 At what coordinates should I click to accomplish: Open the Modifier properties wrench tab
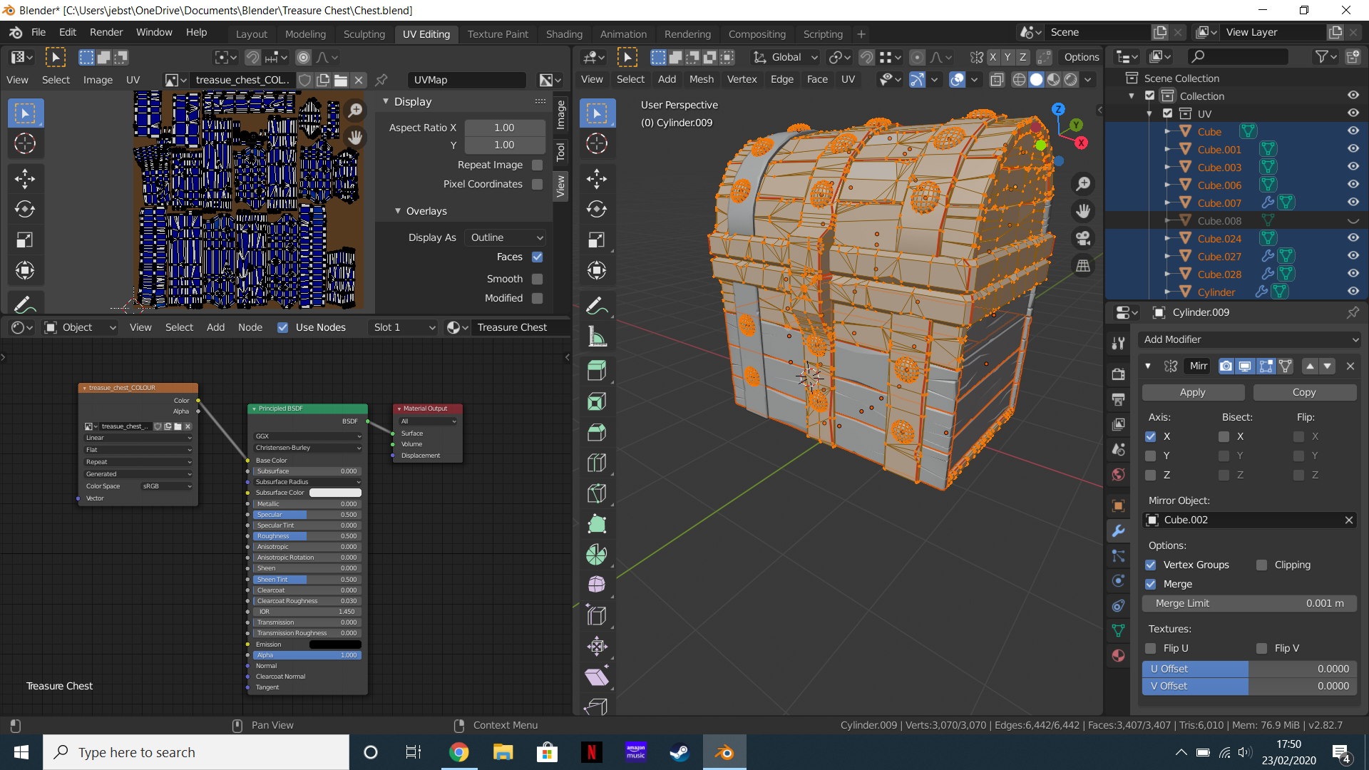tap(1118, 531)
